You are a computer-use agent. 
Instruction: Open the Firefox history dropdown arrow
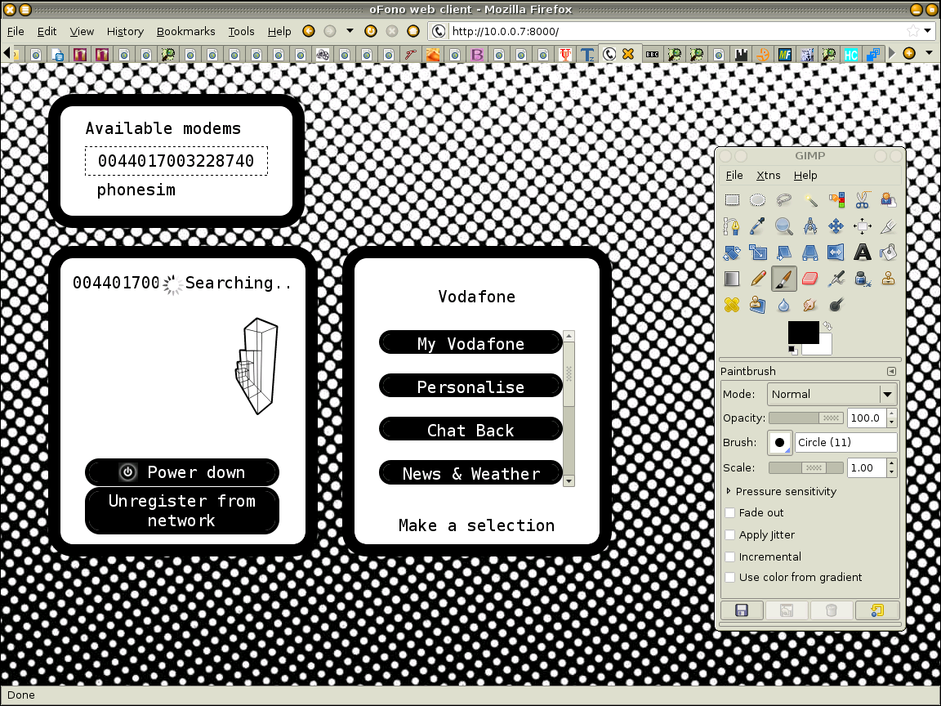click(350, 30)
